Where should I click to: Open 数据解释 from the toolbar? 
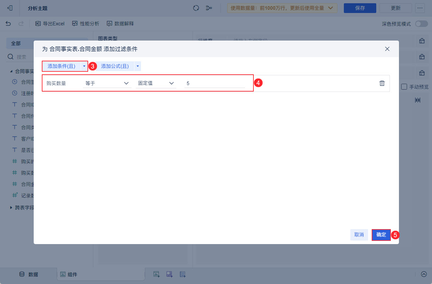(x=120, y=24)
